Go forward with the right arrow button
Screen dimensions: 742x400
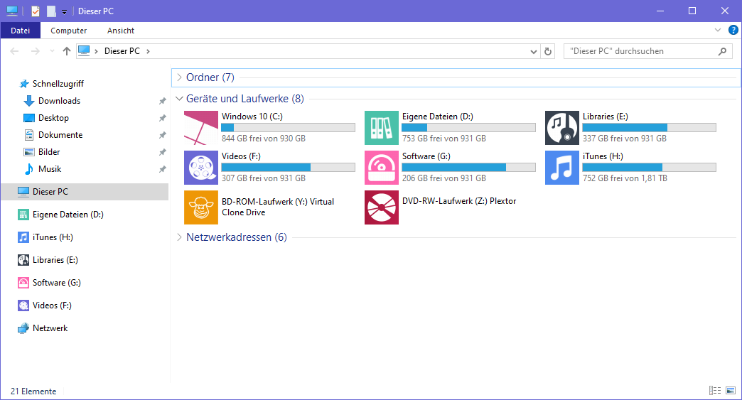(x=35, y=51)
